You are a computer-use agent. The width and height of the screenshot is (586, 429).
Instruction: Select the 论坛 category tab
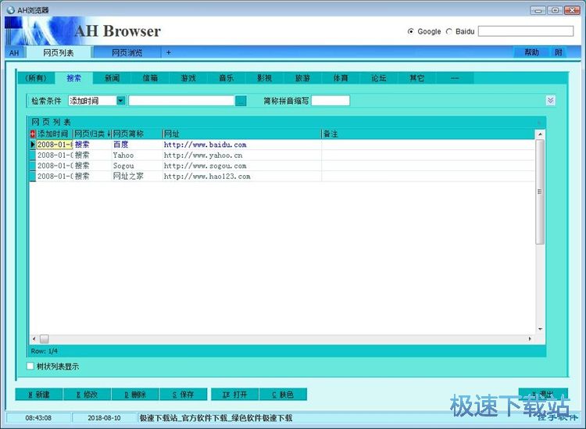[379, 78]
